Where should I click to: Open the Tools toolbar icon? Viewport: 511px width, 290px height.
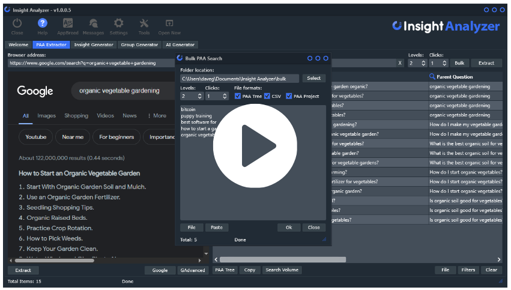(144, 23)
